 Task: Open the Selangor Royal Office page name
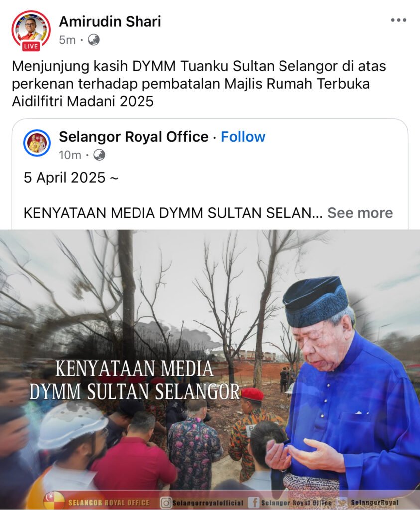(134, 137)
